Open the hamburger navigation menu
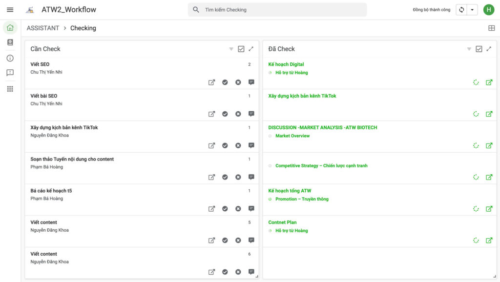This screenshot has width=500, height=282. 10,10
